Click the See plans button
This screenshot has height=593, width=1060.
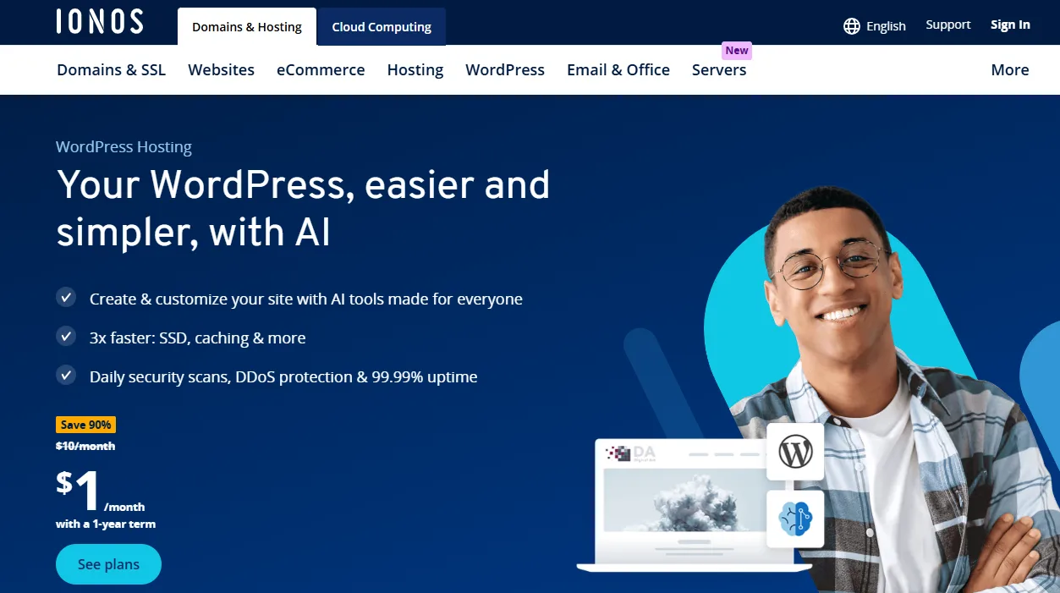[108, 564]
